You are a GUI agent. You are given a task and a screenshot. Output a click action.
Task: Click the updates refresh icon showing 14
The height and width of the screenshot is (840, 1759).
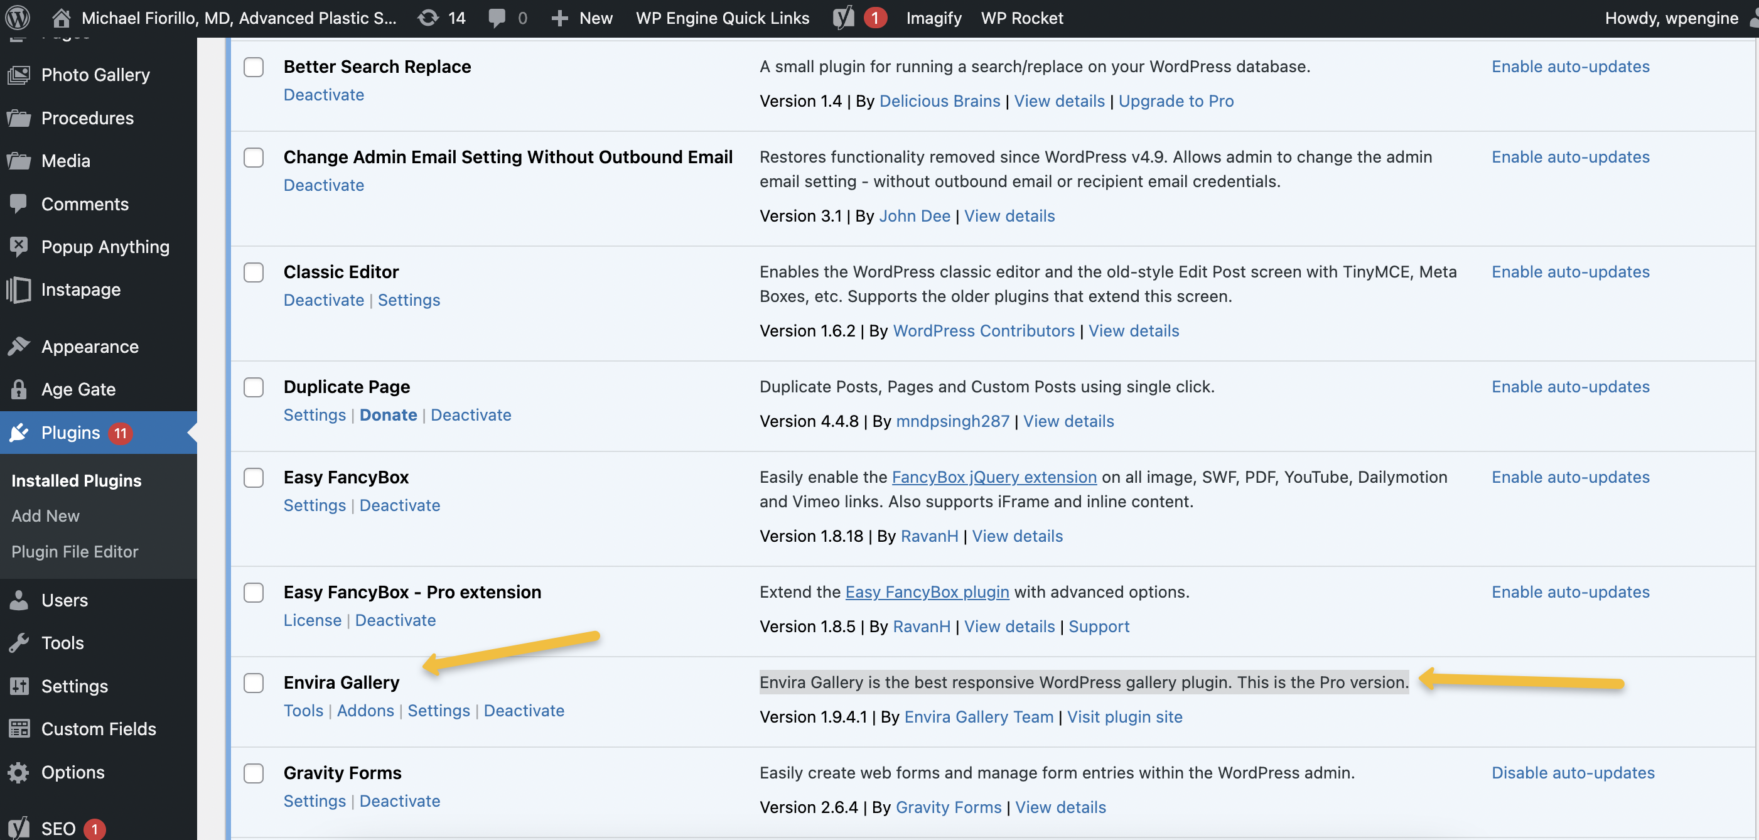428,18
